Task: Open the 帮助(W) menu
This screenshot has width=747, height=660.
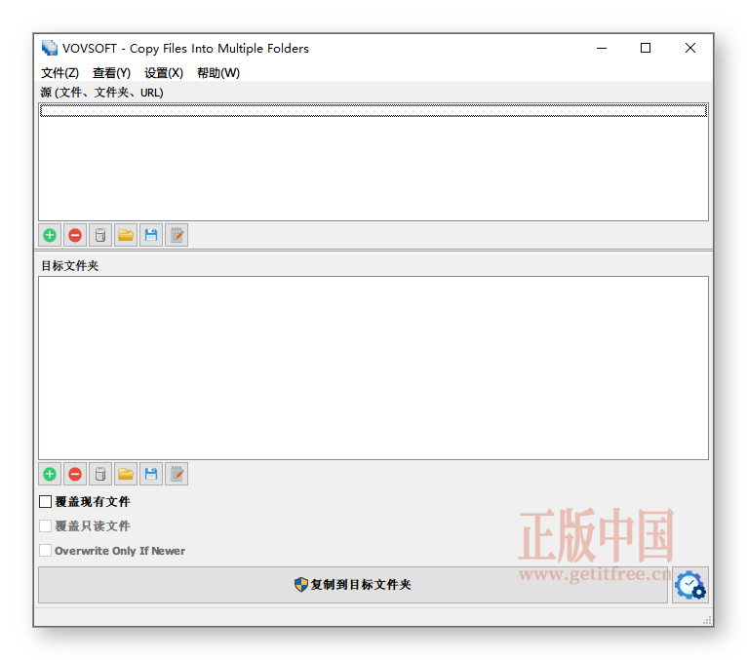Action: tap(218, 73)
